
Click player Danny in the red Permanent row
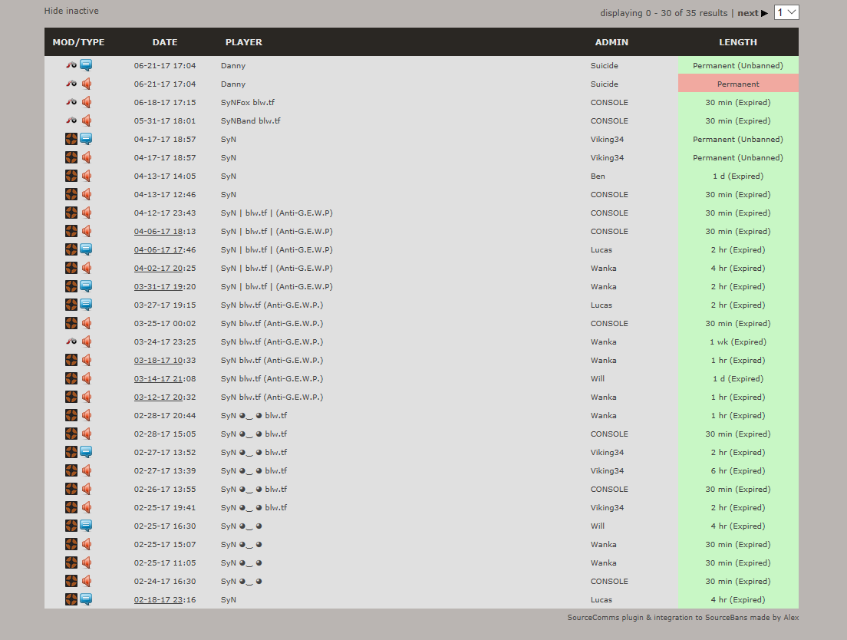tap(232, 84)
